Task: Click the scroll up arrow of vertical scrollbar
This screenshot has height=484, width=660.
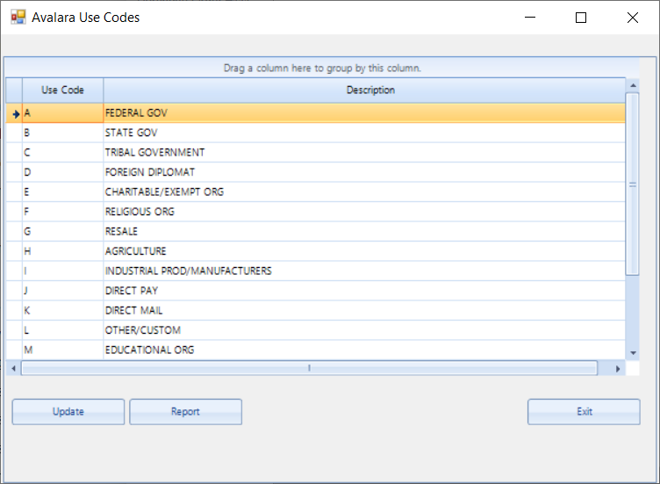Action: pos(633,85)
